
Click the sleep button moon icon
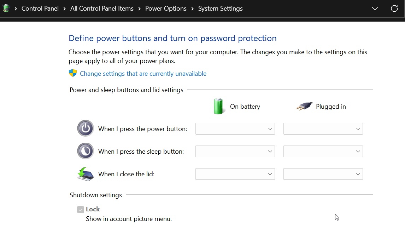86,151
